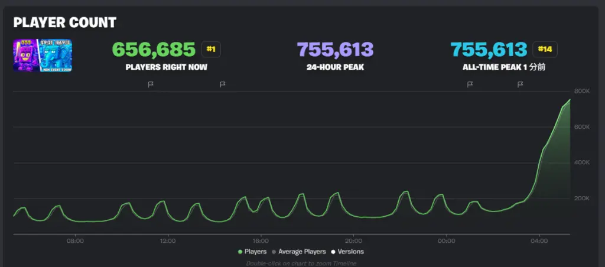The width and height of the screenshot is (605, 267).
Task: Click the chart's peak at the far right
Action: [x=569, y=100]
